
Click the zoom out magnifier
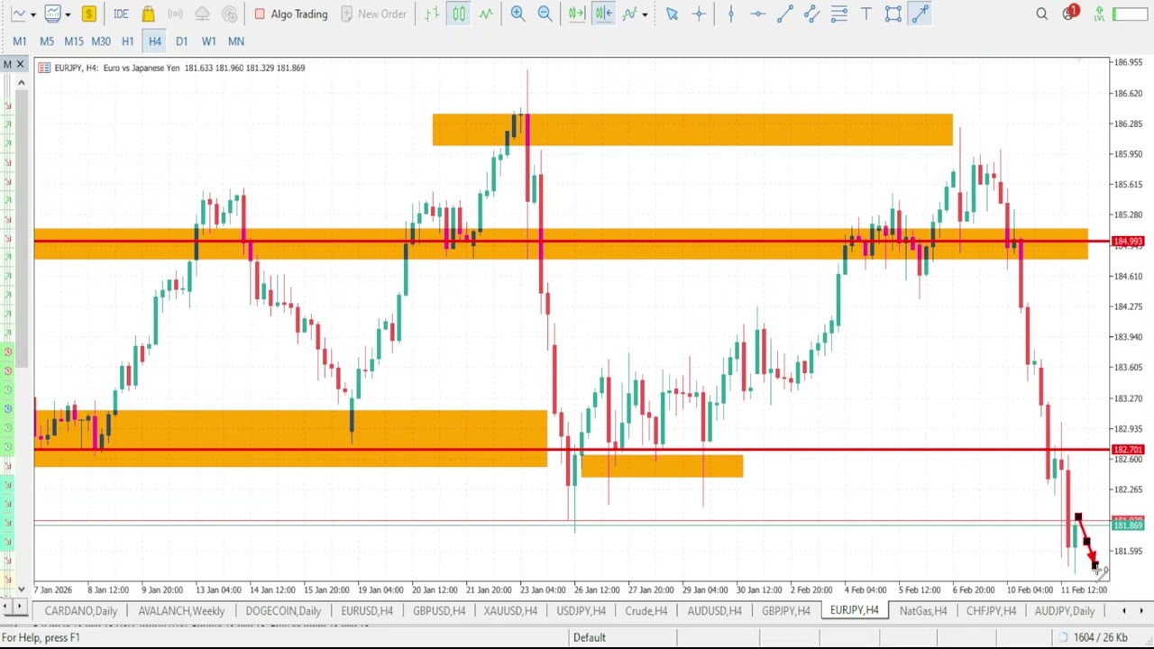[545, 14]
